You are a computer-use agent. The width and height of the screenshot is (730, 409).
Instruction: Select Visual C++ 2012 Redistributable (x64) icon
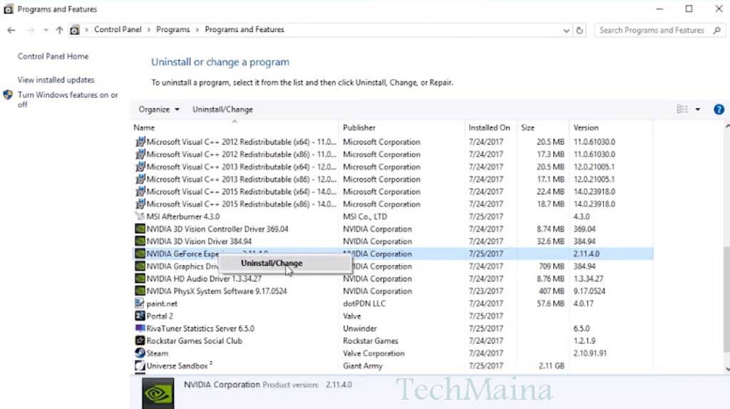[x=140, y=142]
